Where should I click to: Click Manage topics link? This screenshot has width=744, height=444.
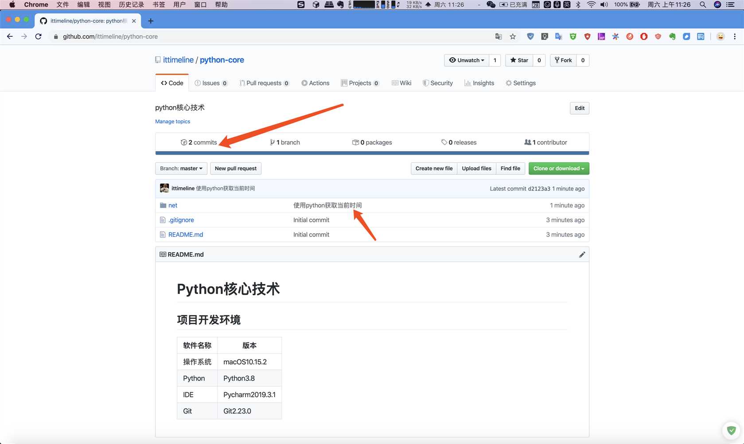(172, 121)
